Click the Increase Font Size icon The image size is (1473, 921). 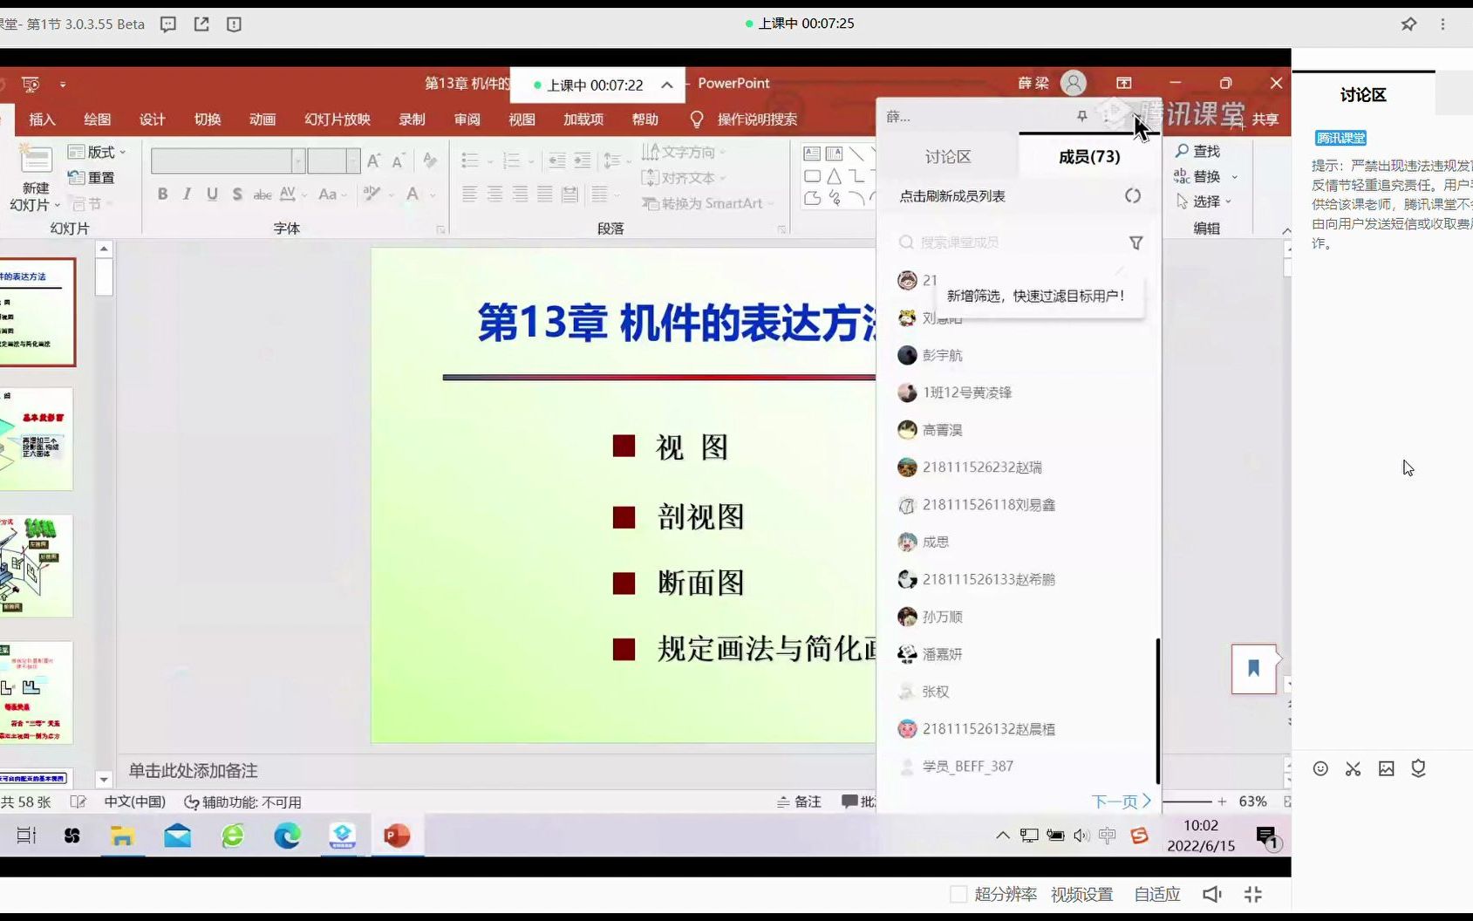pos(373,160)
